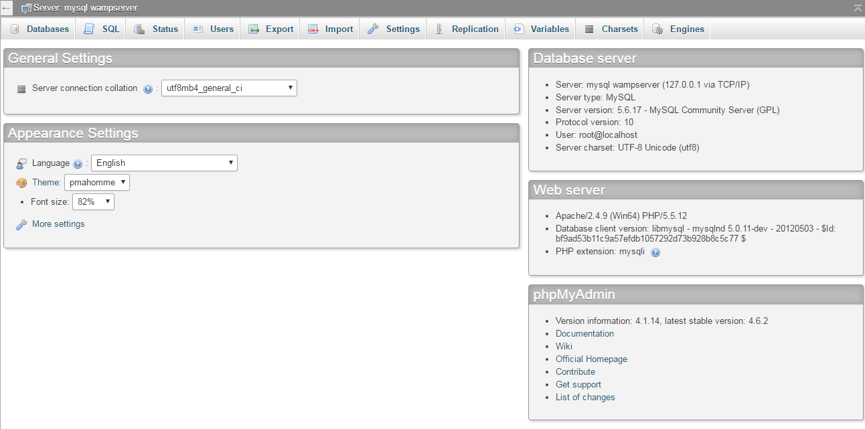Click the back arrow icon in the header
865x429 pixels.
coord(7,7)
